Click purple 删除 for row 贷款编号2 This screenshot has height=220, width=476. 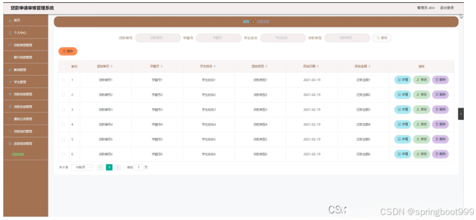(x=440, y=95)
